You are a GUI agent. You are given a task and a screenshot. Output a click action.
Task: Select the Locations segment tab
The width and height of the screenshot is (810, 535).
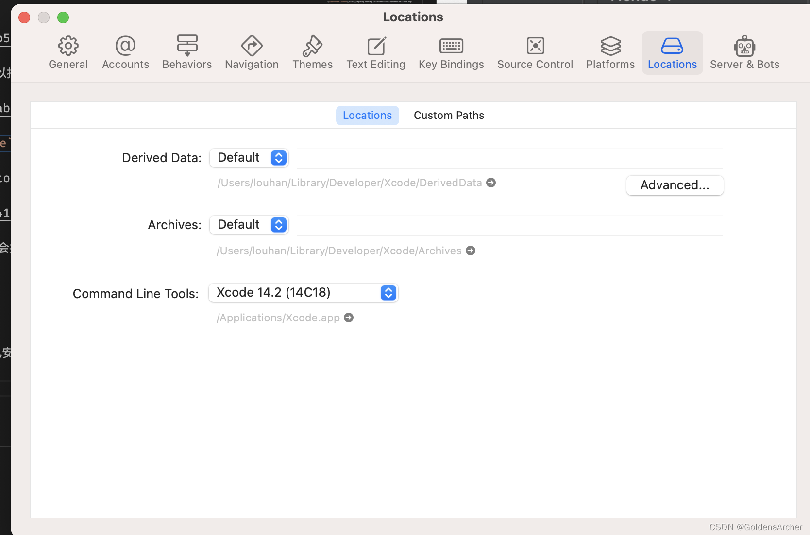[367, 116]
